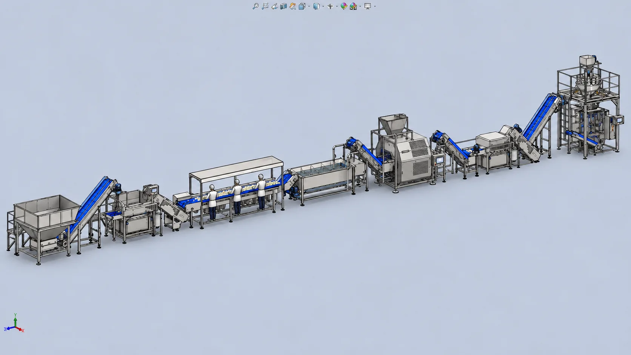Expand the View Settings dropdown arrow
This screenshot has width=631, height=355.
coord(374,6)
